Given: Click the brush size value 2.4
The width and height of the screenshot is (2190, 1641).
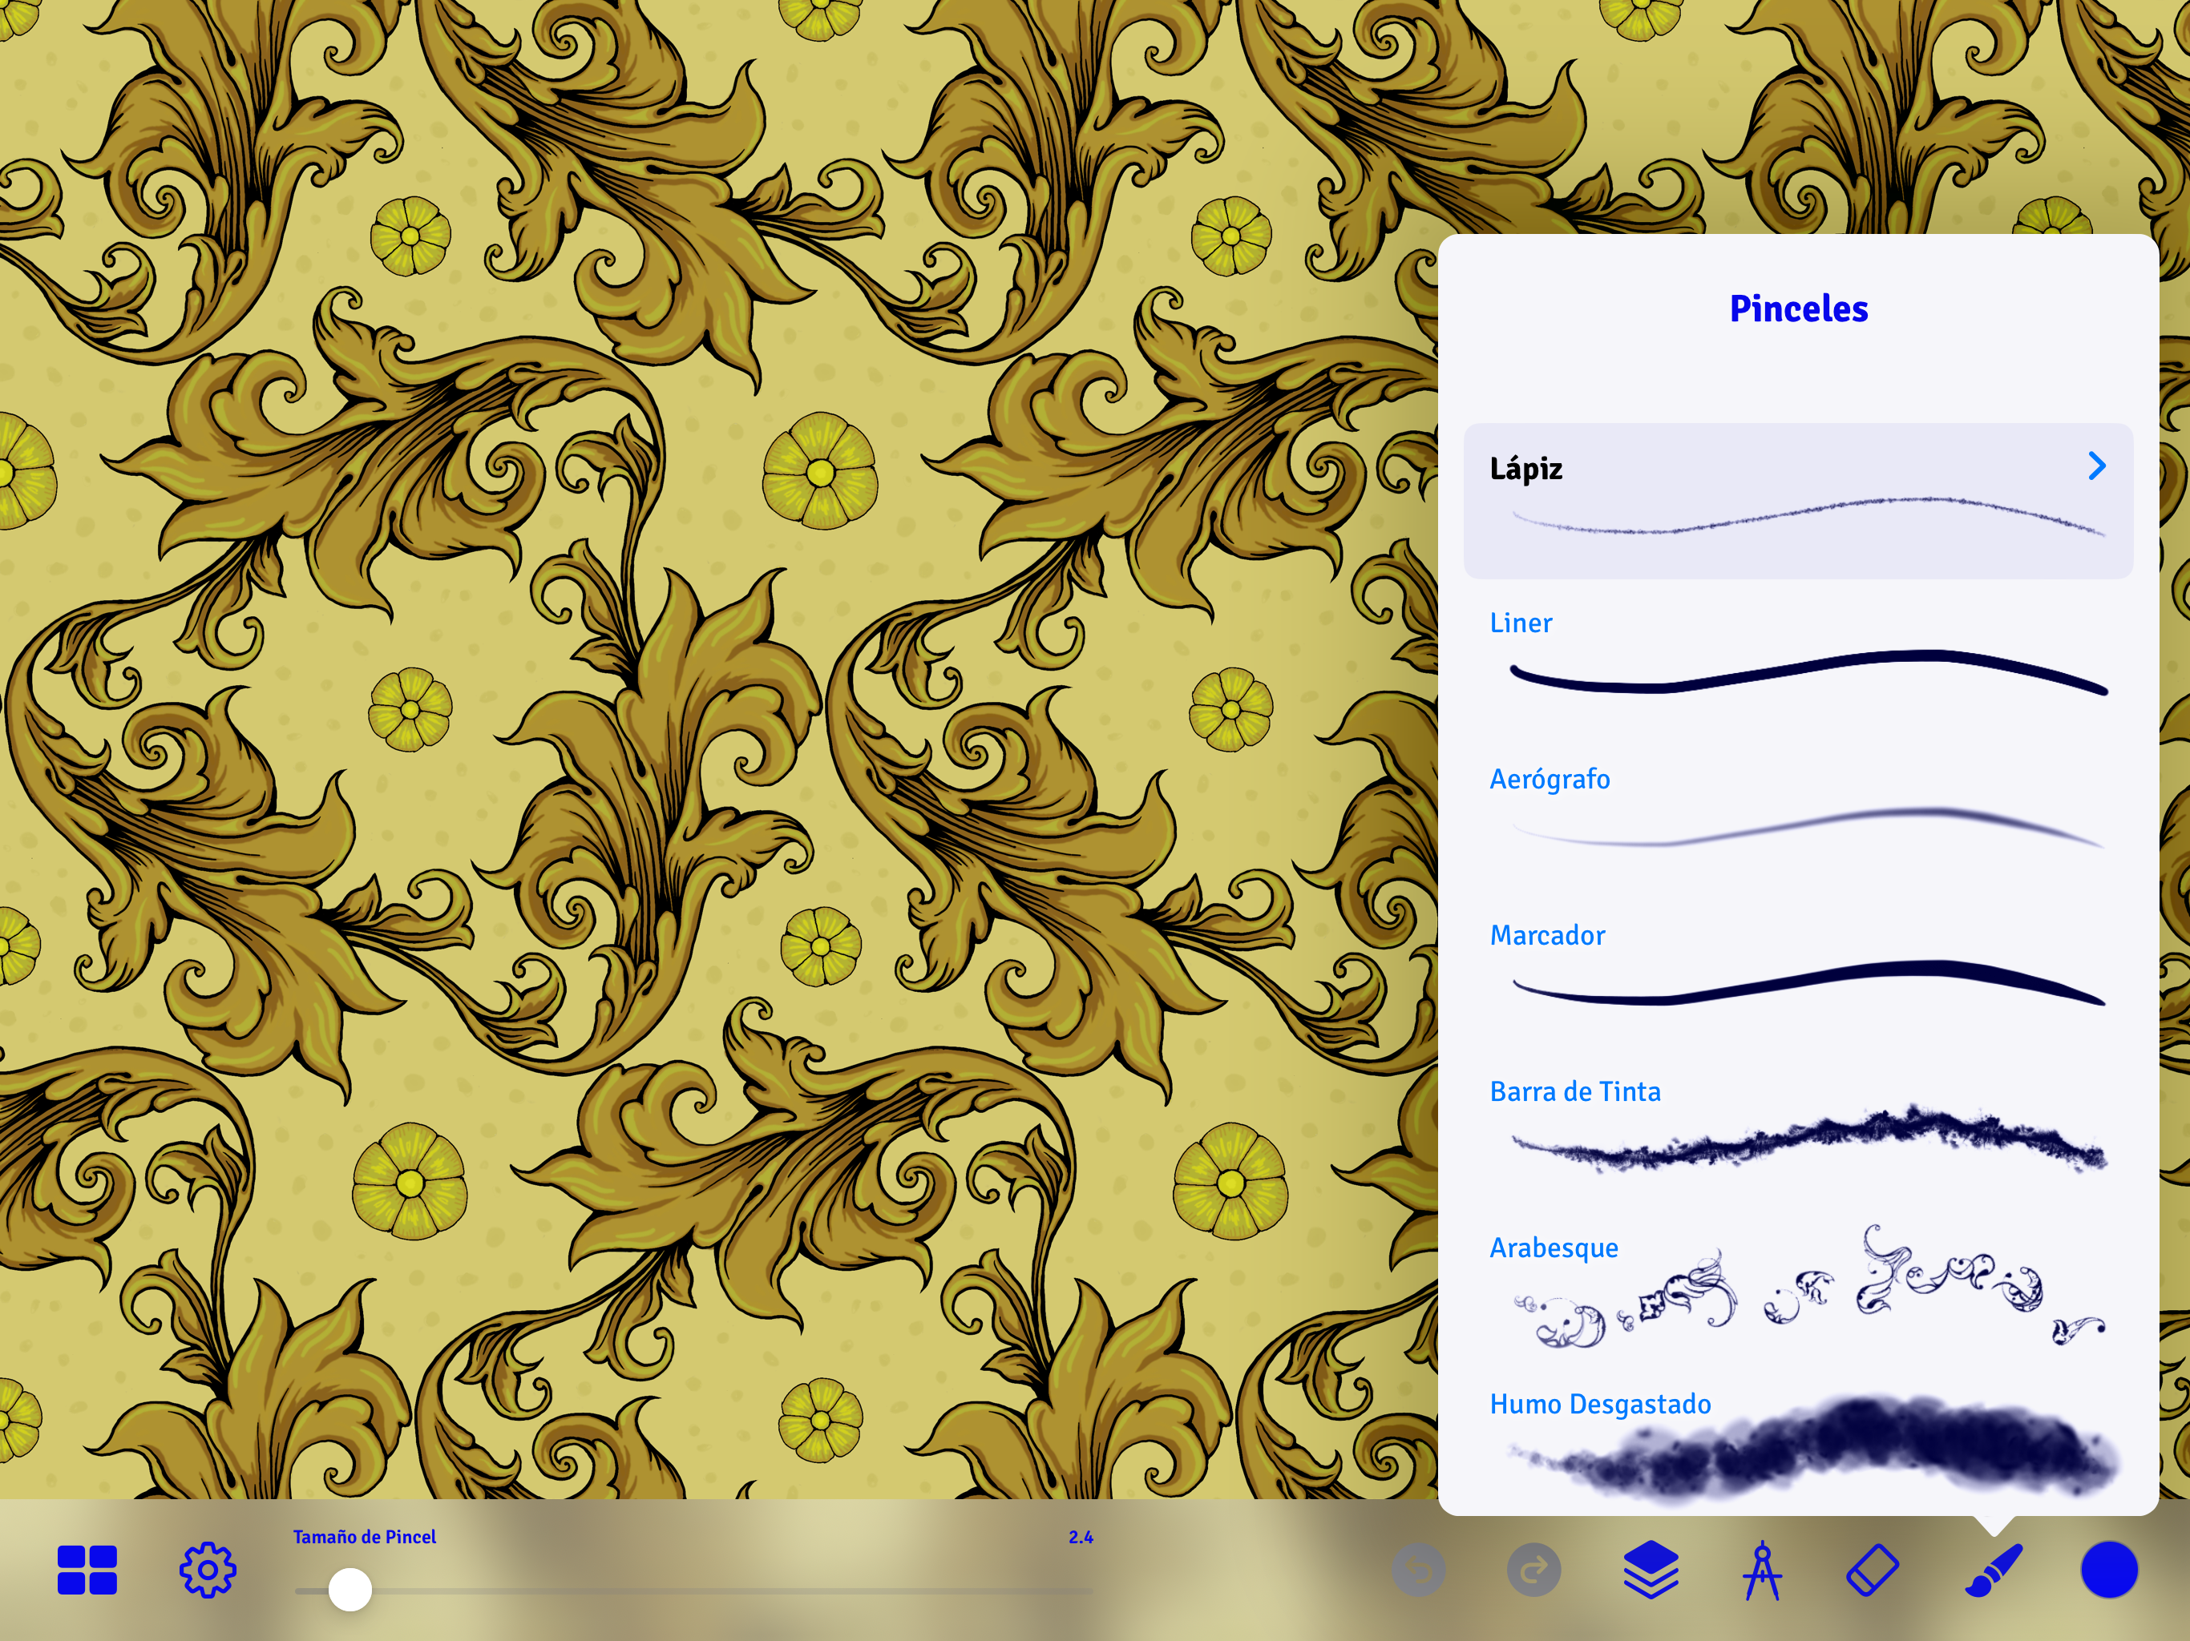Looking at the screenshot, I should pos(1080,1537).
